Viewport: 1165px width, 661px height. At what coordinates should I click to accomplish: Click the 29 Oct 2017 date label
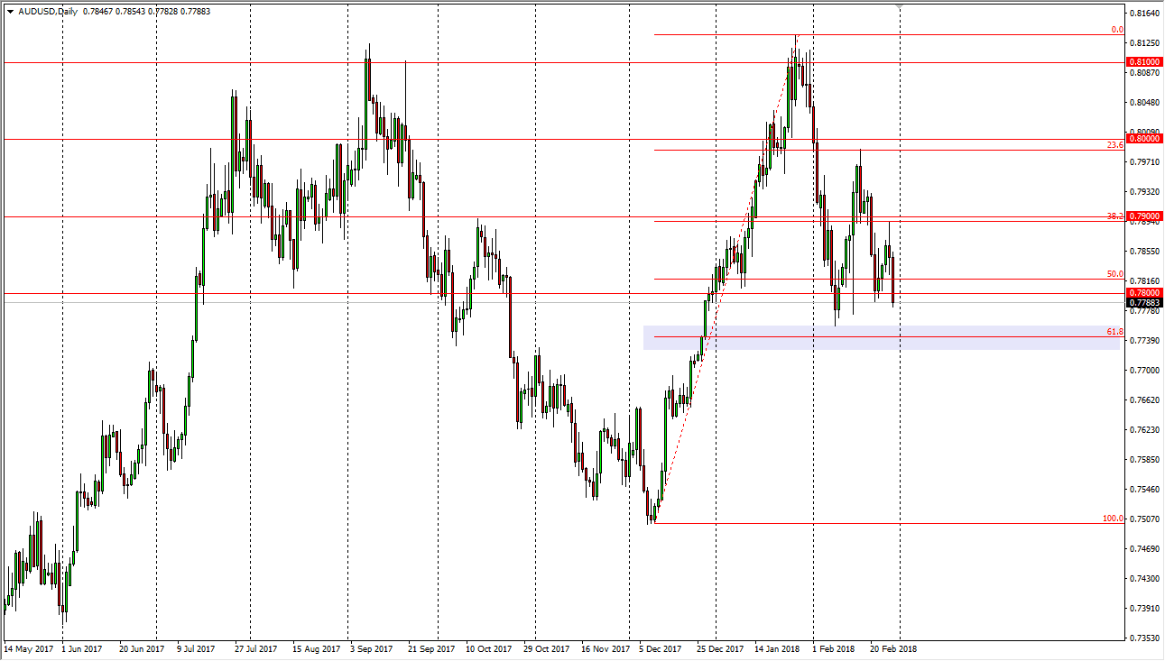(545, 648)
